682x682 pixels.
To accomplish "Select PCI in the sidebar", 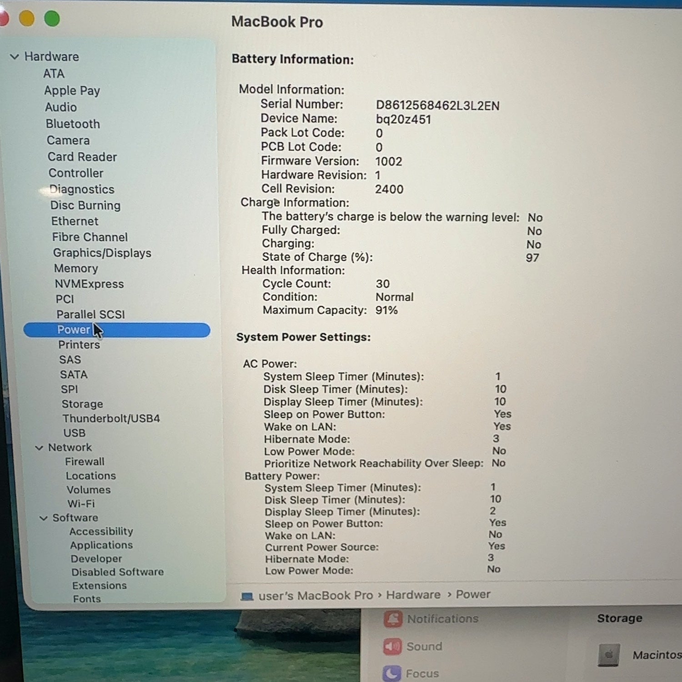I will pos(65,299).
